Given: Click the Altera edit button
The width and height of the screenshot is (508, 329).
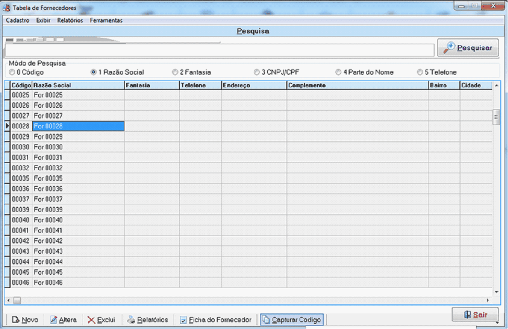Looking at the screenshot, I should pyautogui.click(x=63, y=320).
